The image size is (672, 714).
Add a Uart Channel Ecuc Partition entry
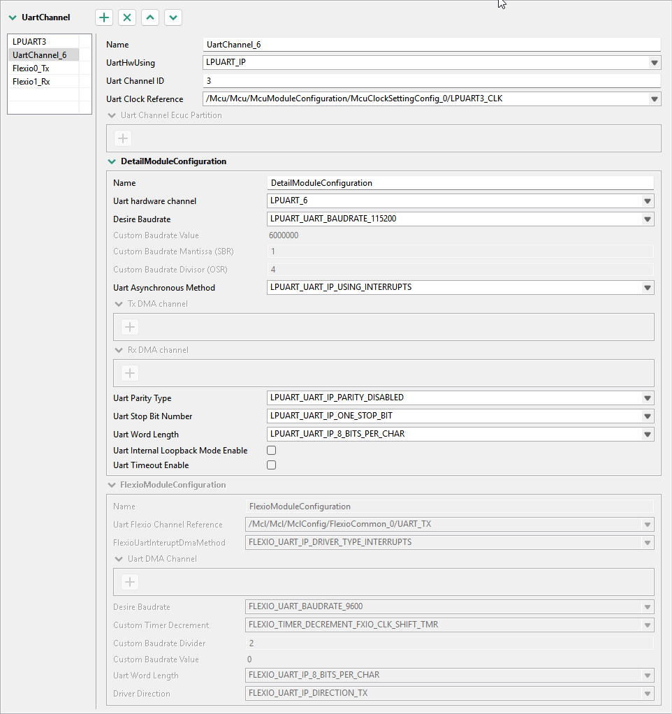123,138
